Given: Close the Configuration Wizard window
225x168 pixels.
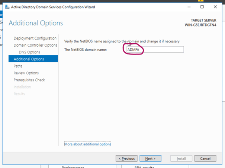Looking at the screenshot, I should (215, 7).
